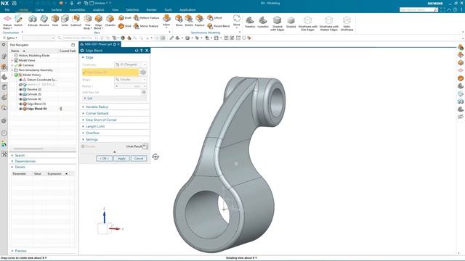Set Wireframe with Hidden Edges style
This screenshot has width=465, height=261.
tap(328, 23)
